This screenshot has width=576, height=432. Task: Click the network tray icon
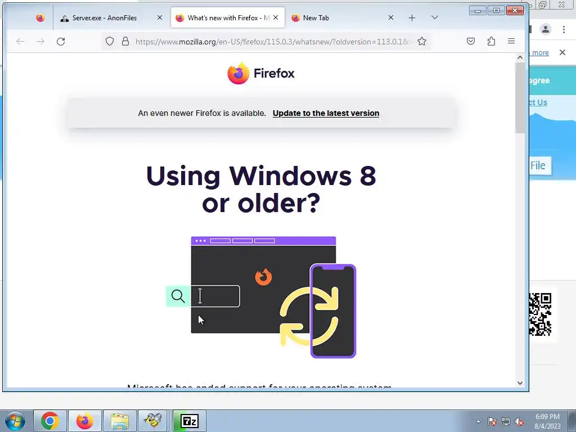click(506, 421)
